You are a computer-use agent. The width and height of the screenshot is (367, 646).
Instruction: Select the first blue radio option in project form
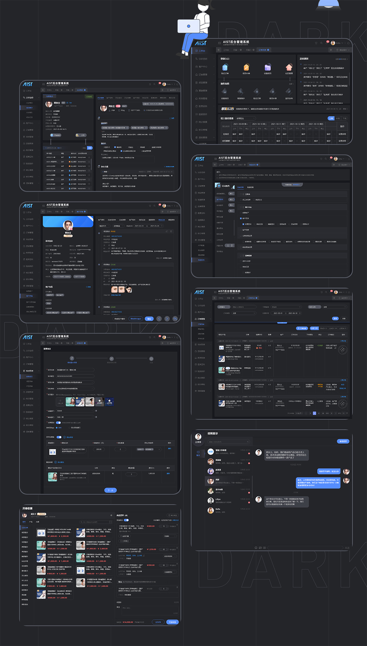pyautogui.click(x=56, y=428)
